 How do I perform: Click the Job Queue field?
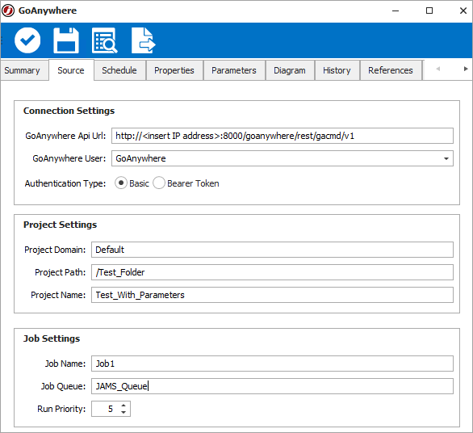click(x=272, y=386)
